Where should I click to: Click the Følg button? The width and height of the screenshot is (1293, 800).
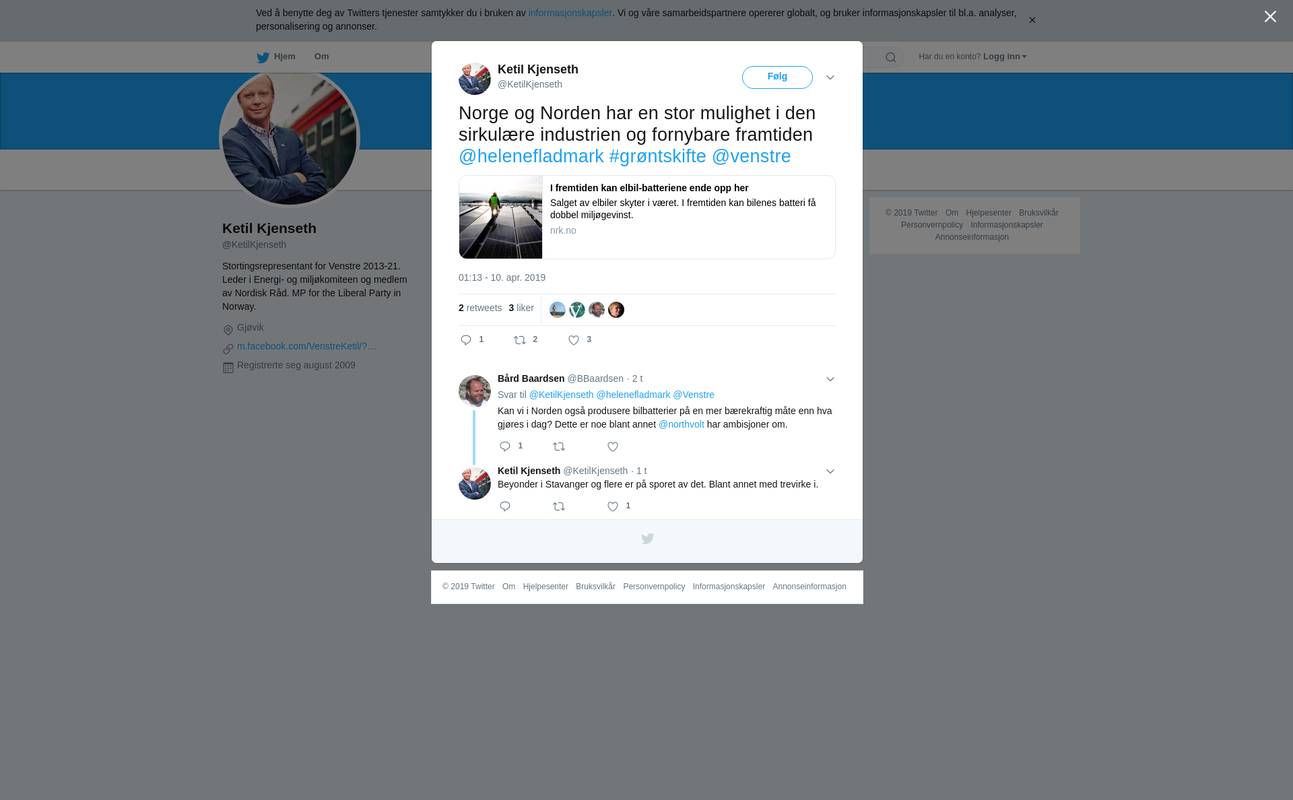777,77
